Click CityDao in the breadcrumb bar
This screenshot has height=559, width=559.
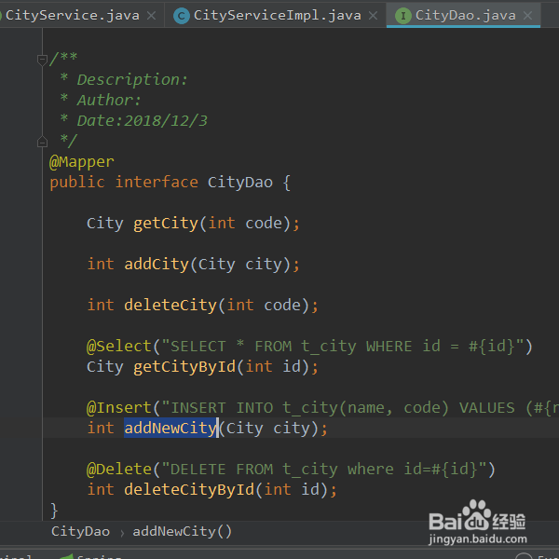tap(80, 531)
